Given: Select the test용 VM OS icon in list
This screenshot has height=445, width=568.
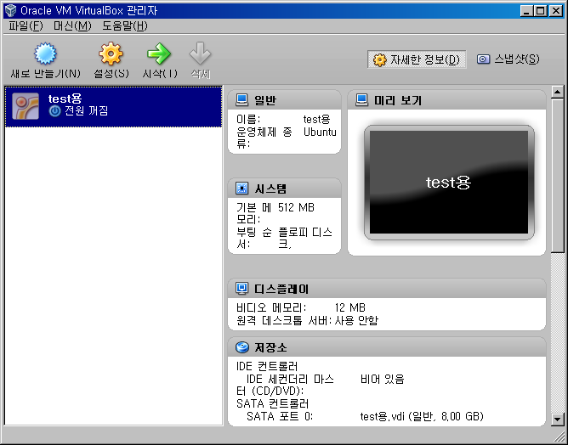Looking at the screenshot, I should tap(26, 106).
